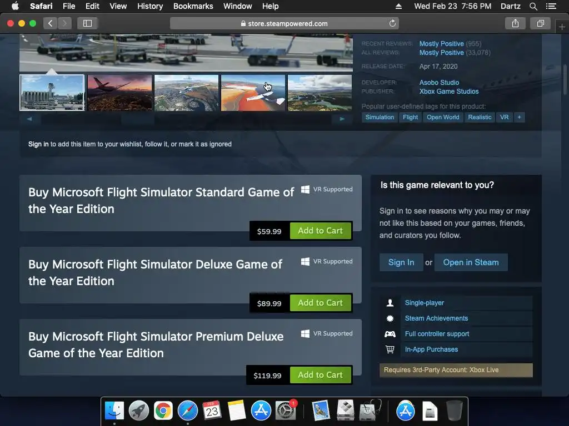Click the Sign In button

pyautogui.click(x=401, y=262)
